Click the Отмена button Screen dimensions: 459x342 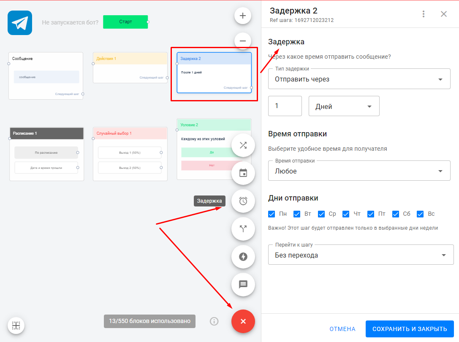pyautogui.click(x=342, y=329)
